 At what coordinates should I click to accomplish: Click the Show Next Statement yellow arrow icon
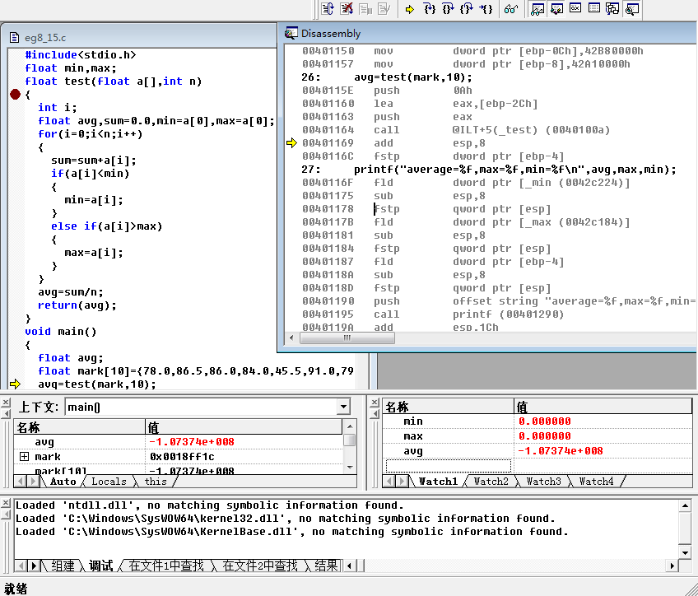click(410, 9)
